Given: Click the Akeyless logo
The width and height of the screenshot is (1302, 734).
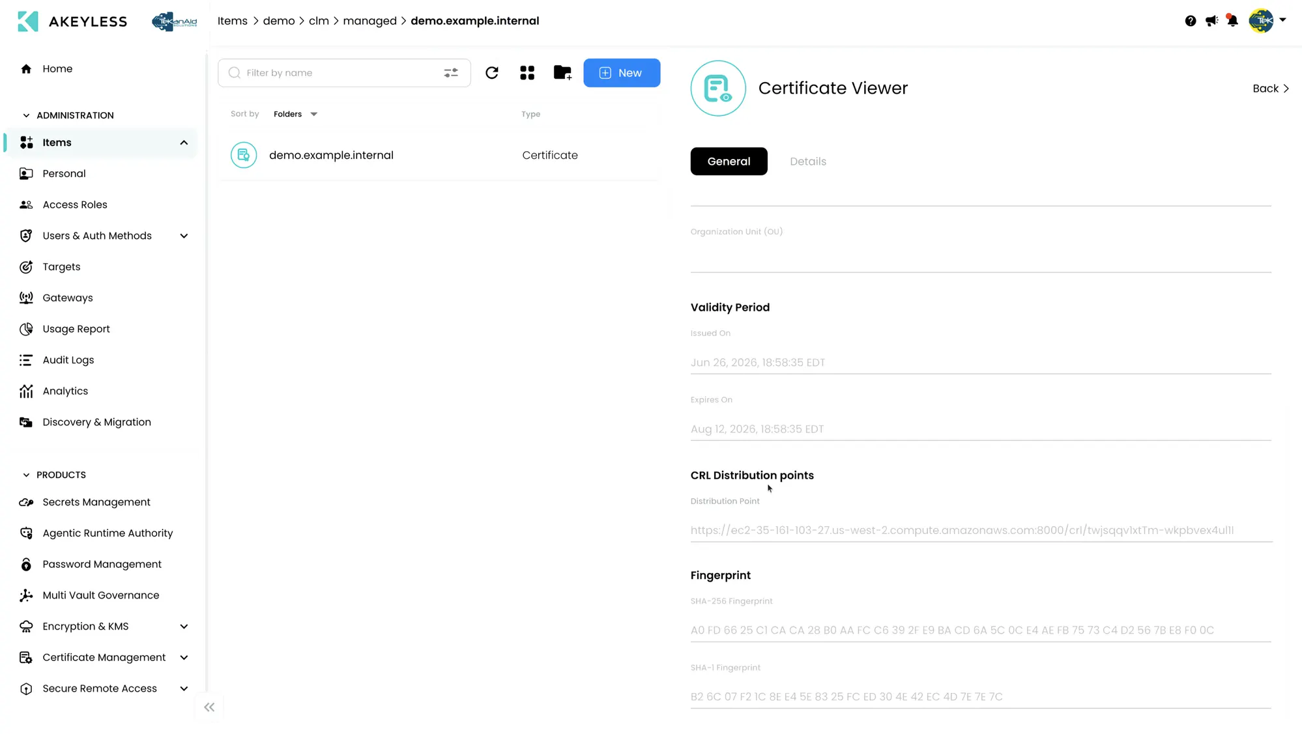Looking at the screenshot, I should tap(72, 21).
